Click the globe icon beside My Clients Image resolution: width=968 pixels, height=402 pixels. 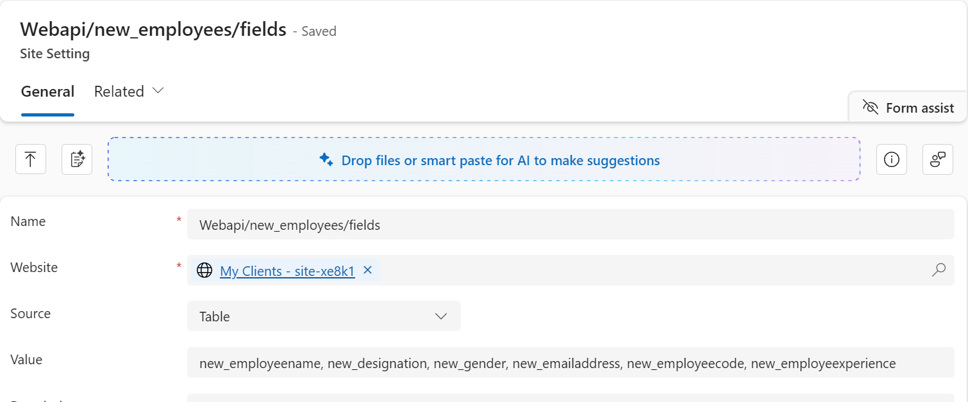point(204,271)
